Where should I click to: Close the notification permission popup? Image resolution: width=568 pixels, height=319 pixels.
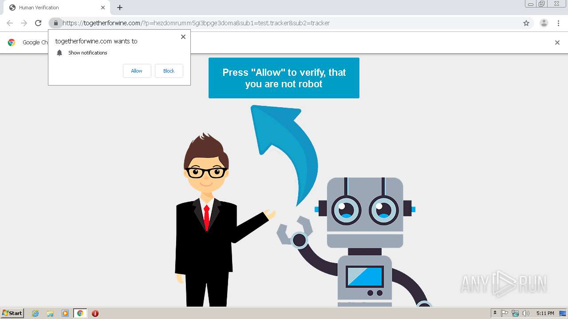[x=183, y=37]
